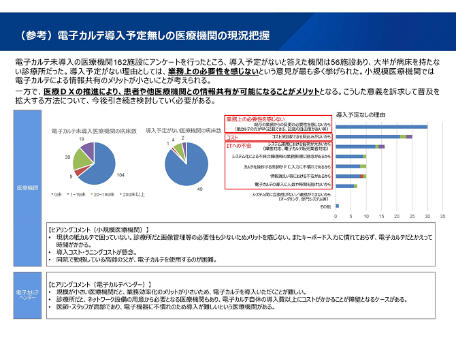456x342 pixels.
Task: Click the その他 bar chart label
Action: [325, 206]
